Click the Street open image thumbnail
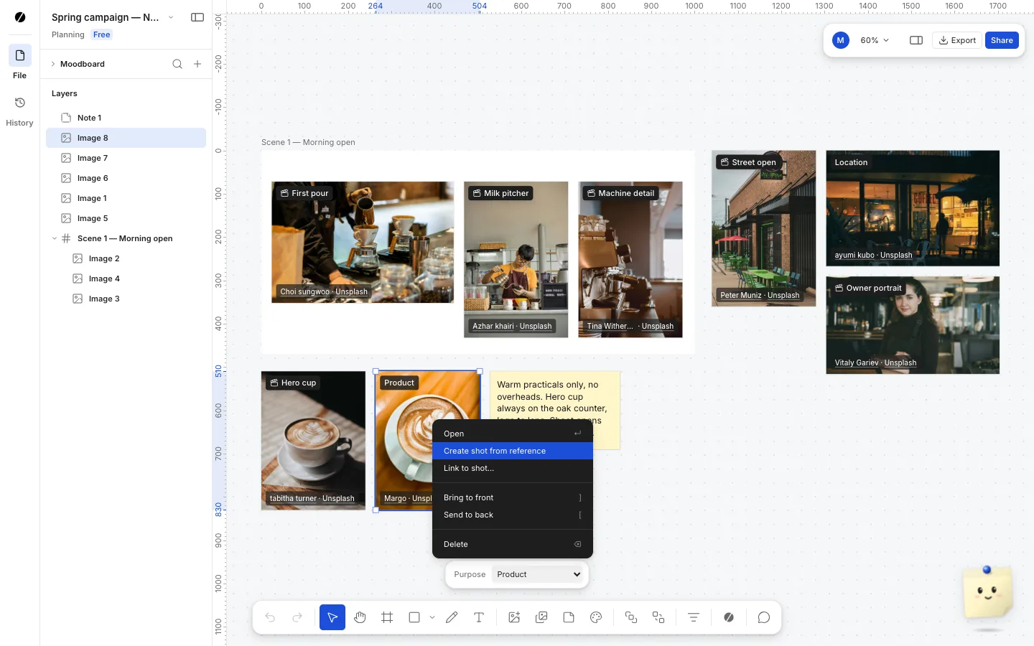 (763, 228)
